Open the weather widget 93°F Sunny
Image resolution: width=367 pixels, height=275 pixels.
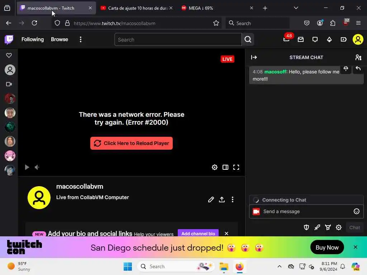19,266
